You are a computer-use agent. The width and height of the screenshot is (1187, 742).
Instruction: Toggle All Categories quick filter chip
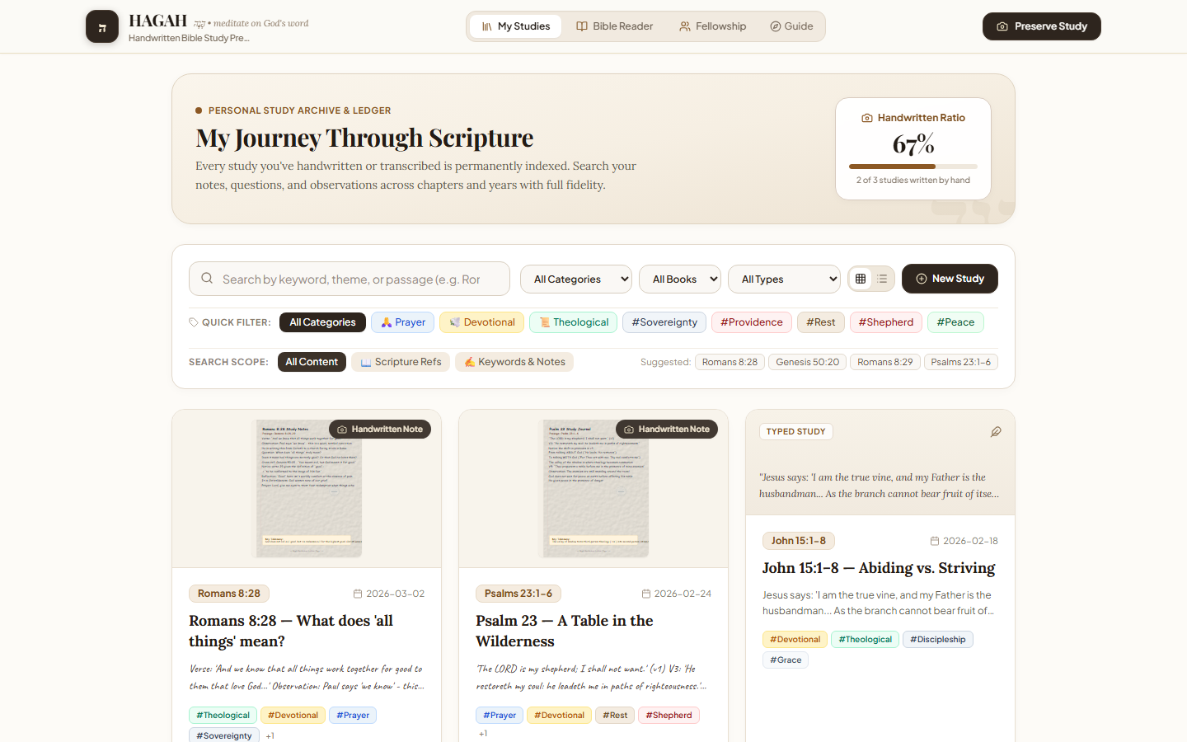(322, 322)
